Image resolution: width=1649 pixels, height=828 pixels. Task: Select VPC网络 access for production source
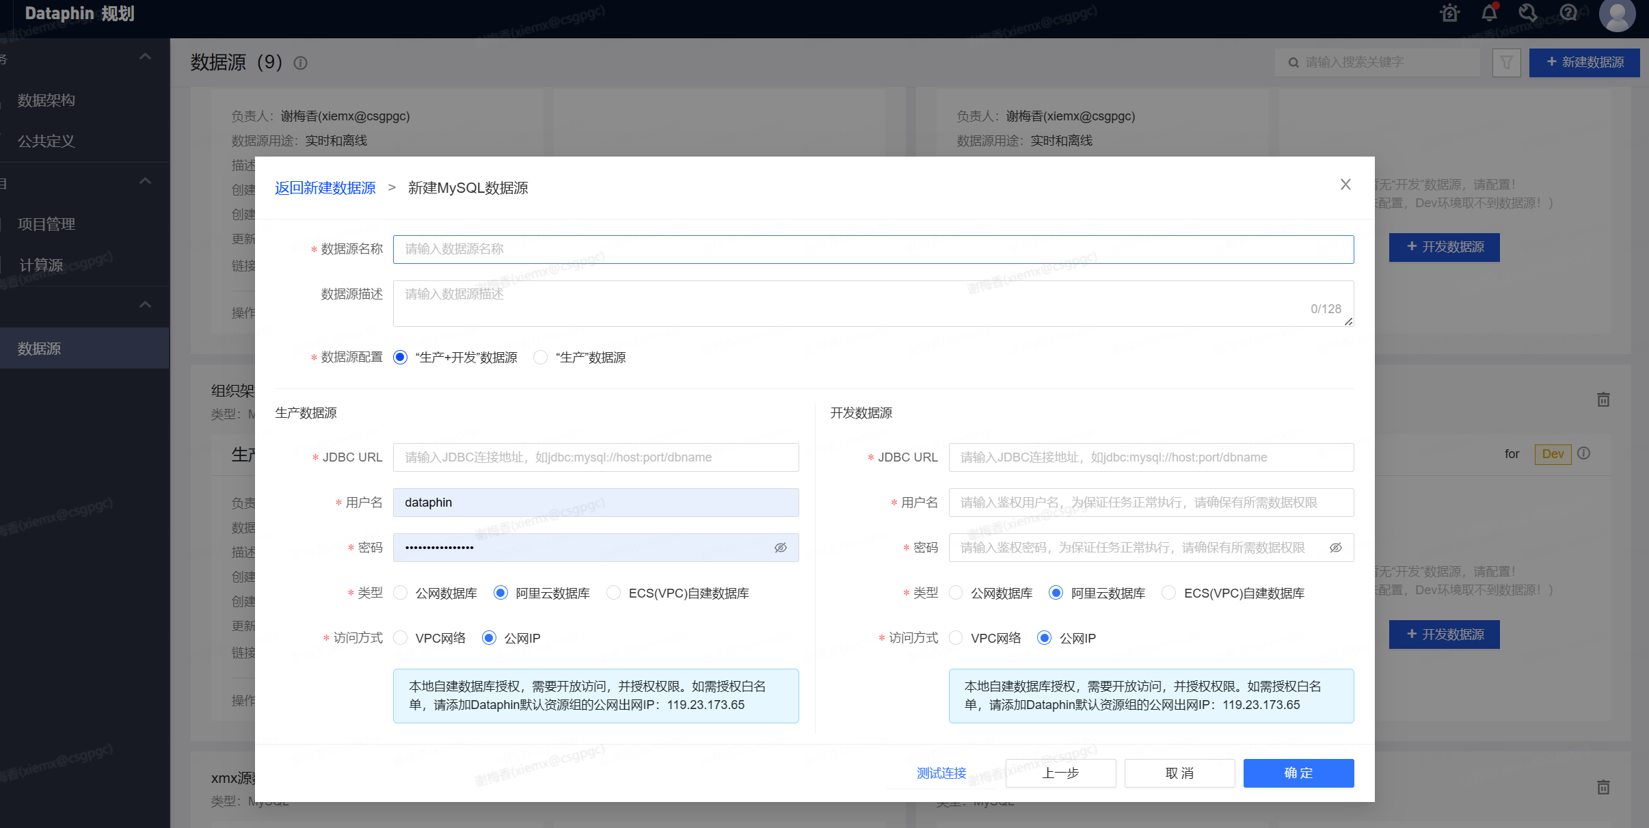[x=401, y=638]
